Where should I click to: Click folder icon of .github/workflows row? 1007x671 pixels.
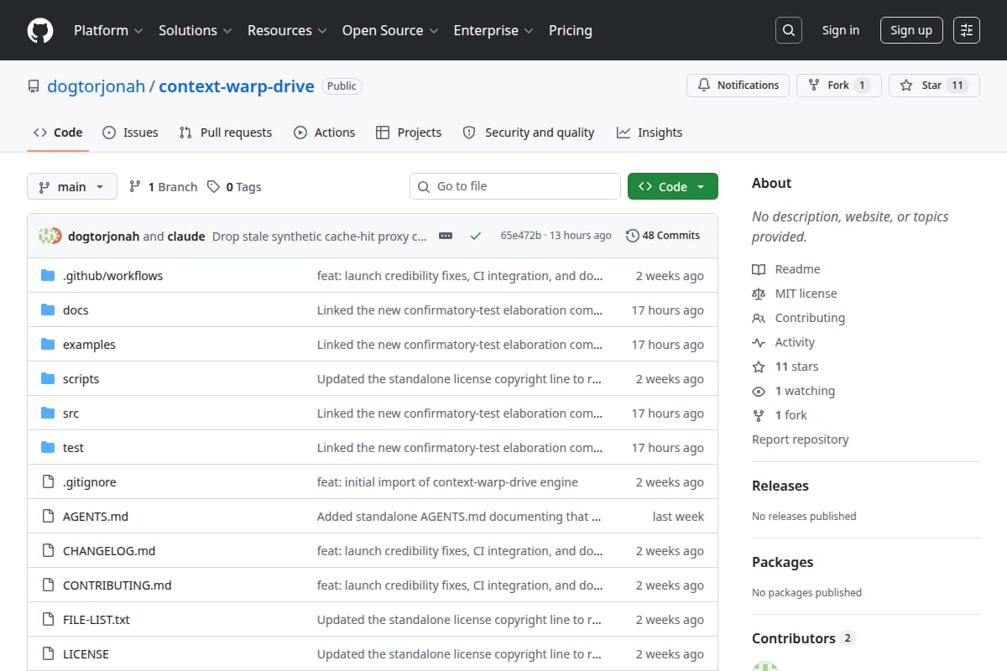coord(48,276)
